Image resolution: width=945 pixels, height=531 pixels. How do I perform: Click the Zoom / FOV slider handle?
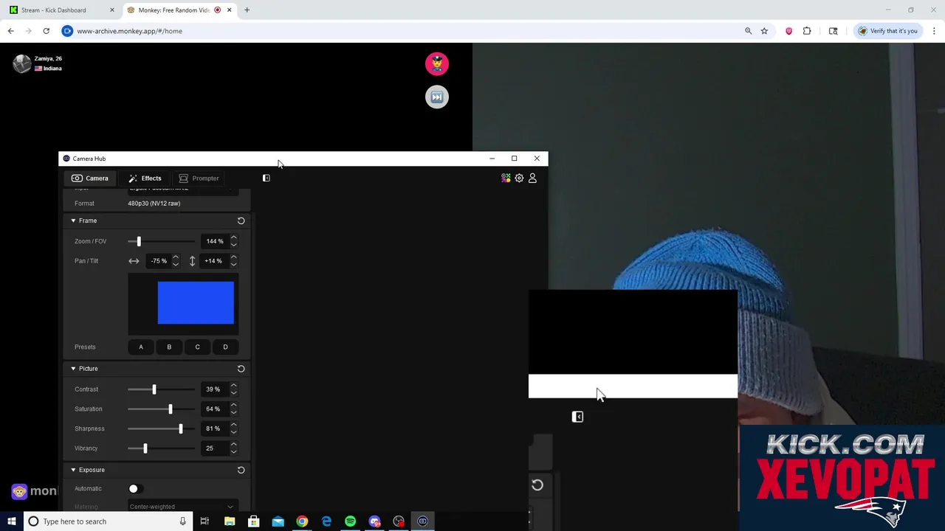click(x=139, y=241)
